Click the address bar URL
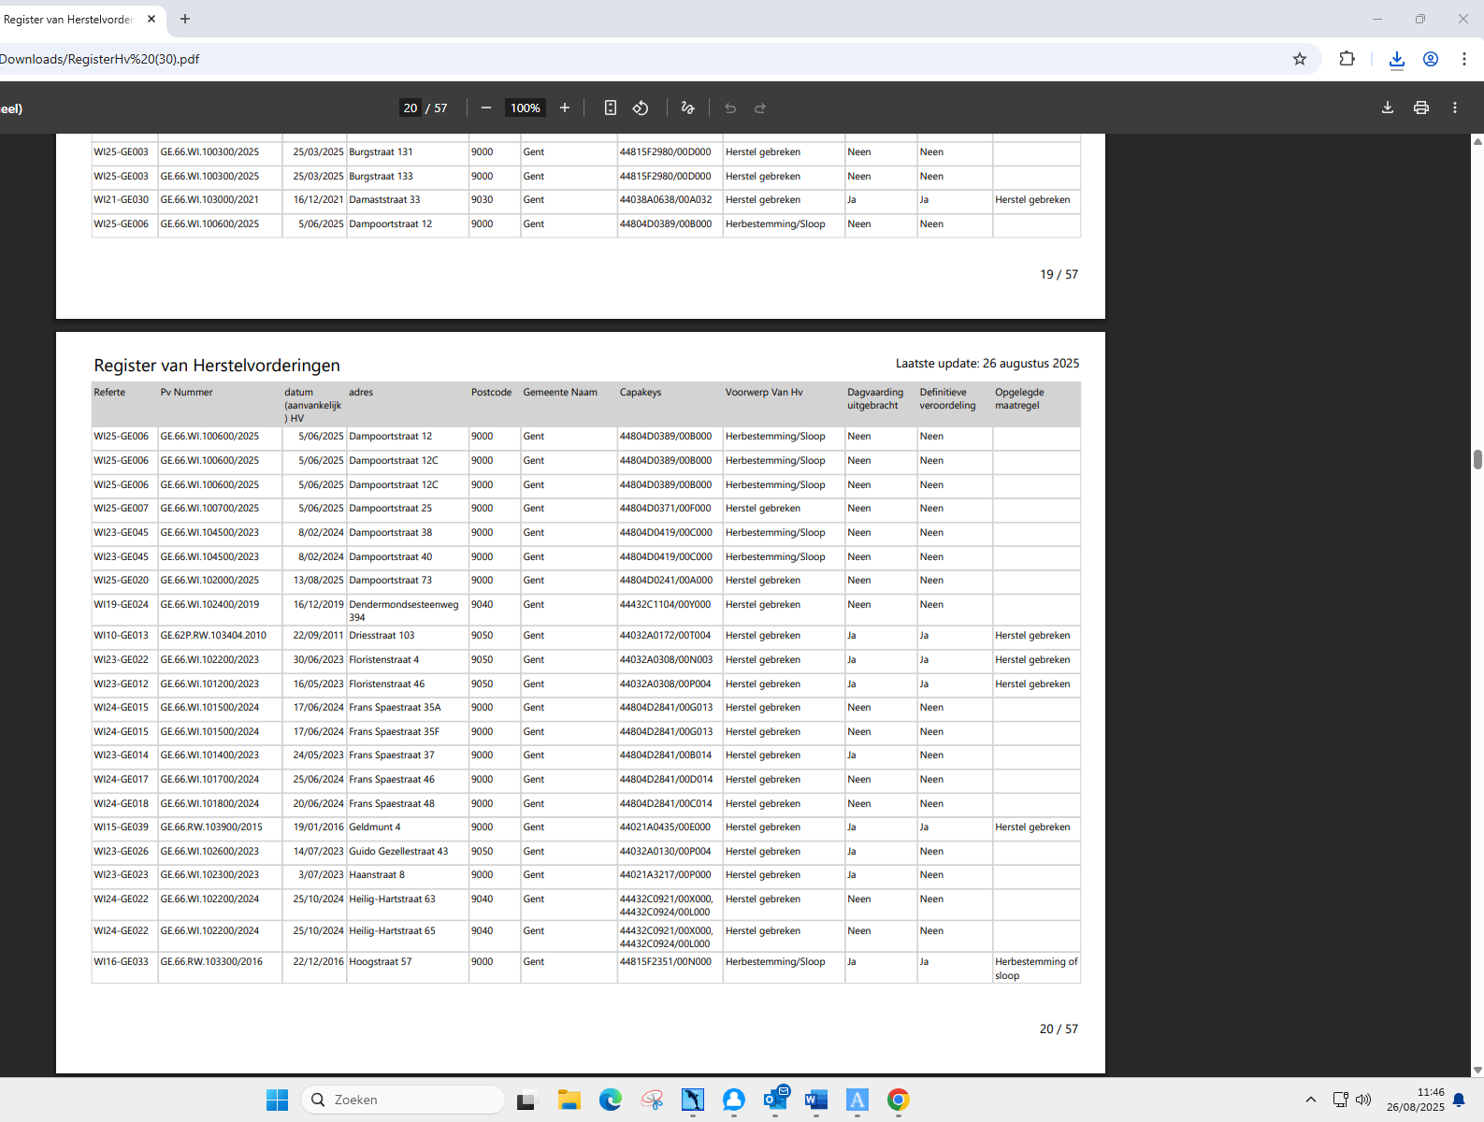This screenshot has width=1484, height=1122. tap(100, 59)
